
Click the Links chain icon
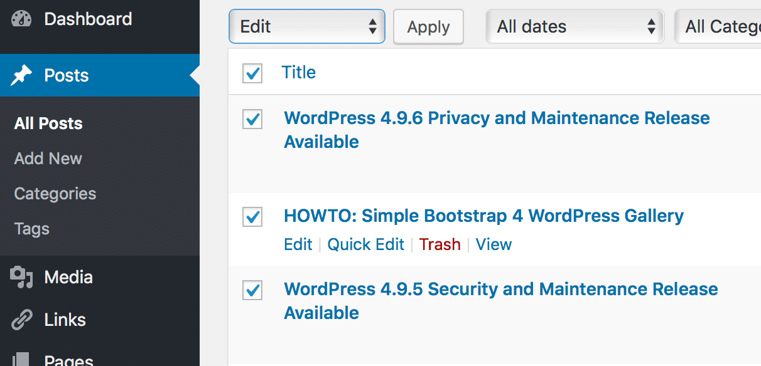point(21,320)
